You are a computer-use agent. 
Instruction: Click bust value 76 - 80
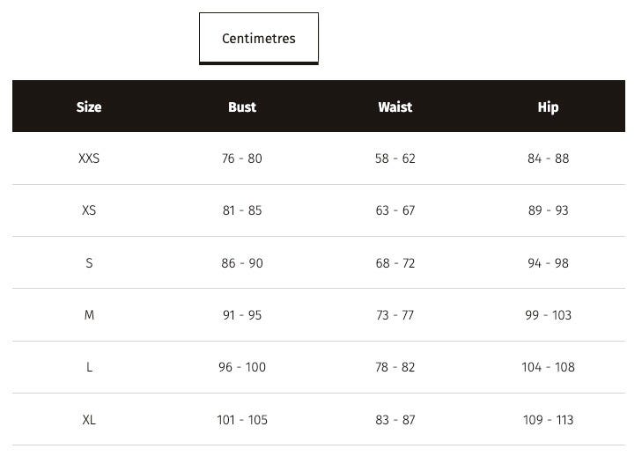(x=242, y=158)
